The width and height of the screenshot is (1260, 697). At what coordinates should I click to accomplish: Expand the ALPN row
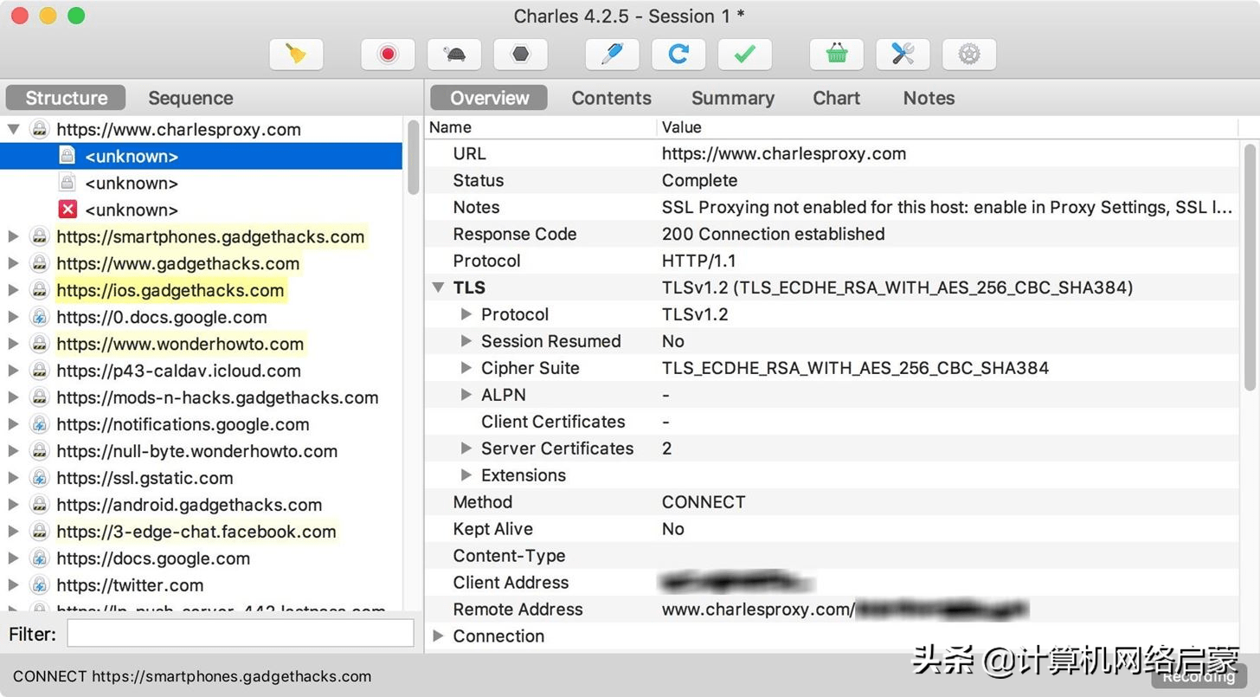[466, 395]
